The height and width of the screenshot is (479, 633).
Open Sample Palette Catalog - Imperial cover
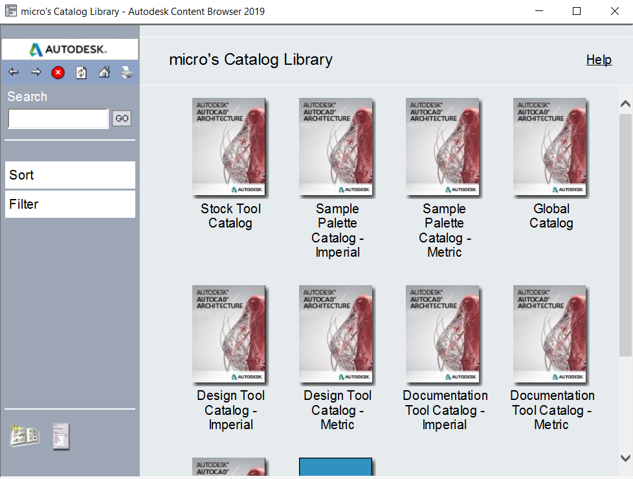point(336,147)
